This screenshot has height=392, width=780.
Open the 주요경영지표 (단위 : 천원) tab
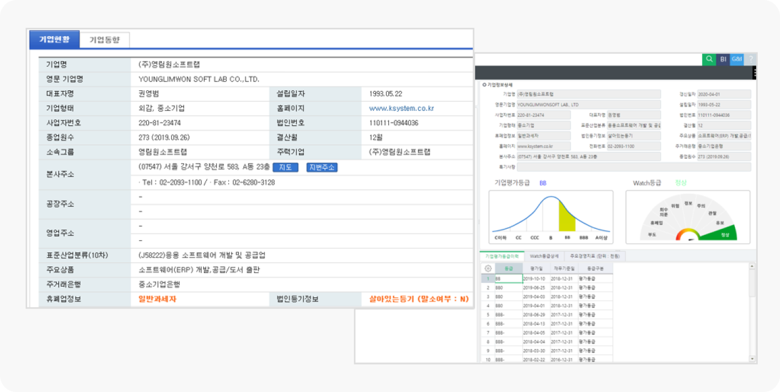coord(595,256)
